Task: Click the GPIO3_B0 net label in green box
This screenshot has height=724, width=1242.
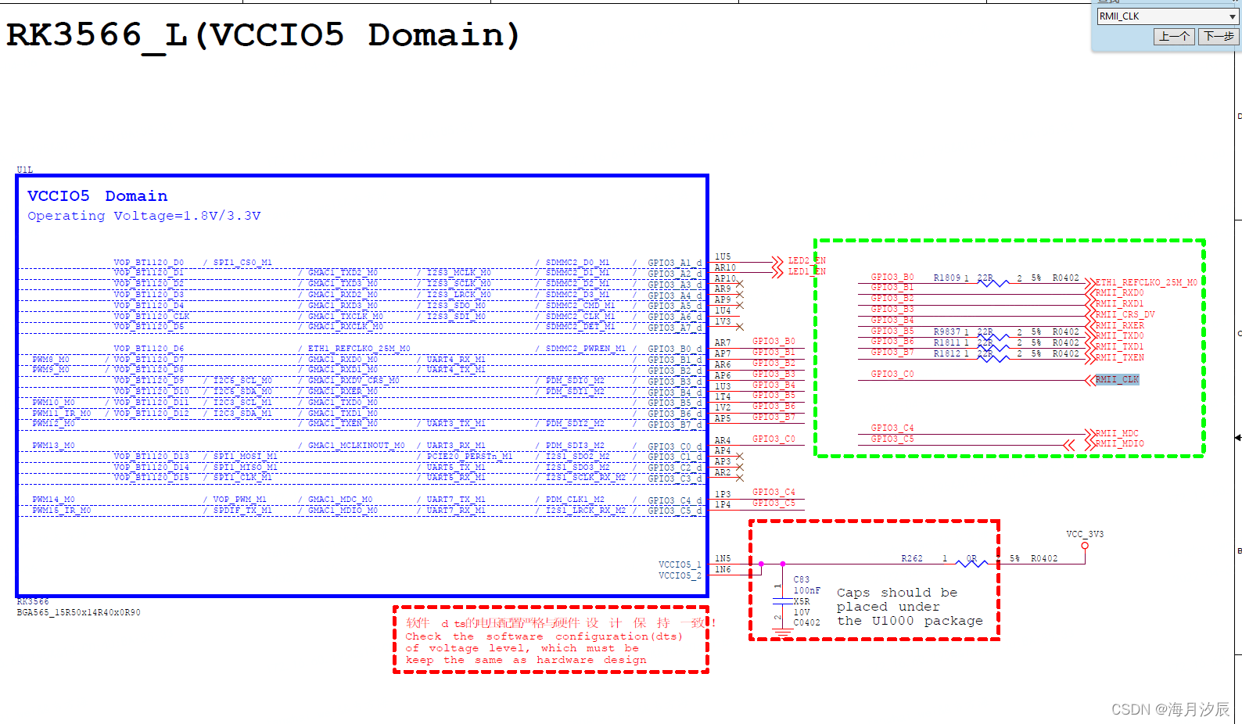Action: point(892,277)
